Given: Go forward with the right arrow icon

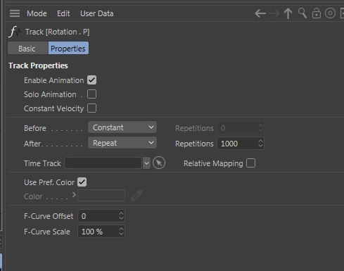Looking at the screenshot, I should (274, 13).
